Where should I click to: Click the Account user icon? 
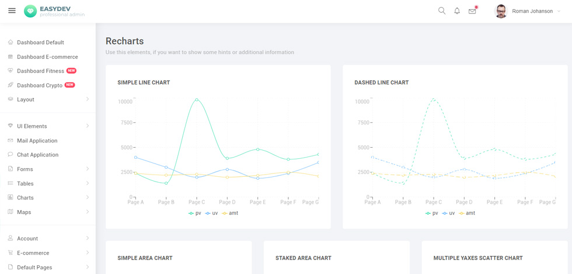(x=11, y=239)
